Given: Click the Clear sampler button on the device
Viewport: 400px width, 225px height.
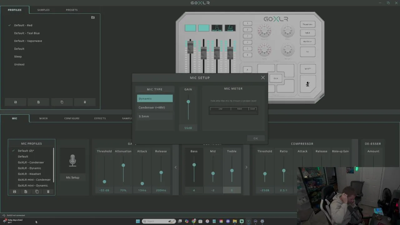Looking at the screenshot, I should (x=276, y=78).
